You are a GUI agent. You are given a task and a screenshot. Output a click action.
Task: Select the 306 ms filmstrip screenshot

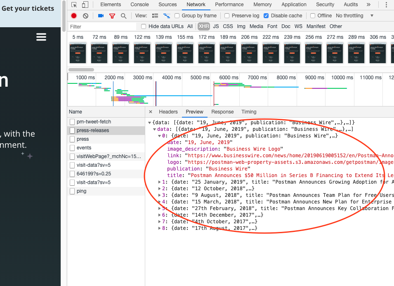click(377, 53)
